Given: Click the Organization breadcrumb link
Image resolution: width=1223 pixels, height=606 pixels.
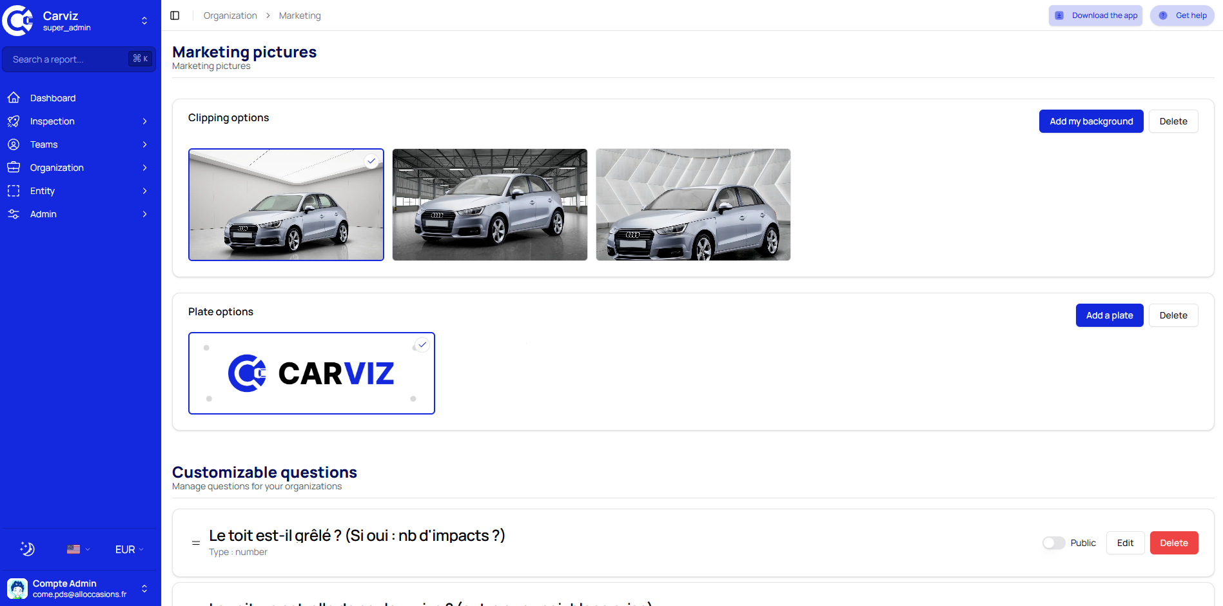Looking at the screenshot, I should tap(230, 15).
